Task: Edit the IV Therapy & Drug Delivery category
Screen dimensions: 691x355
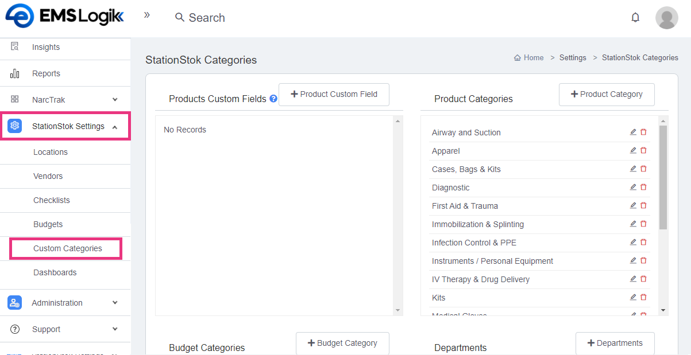Action: pos(633,279)
